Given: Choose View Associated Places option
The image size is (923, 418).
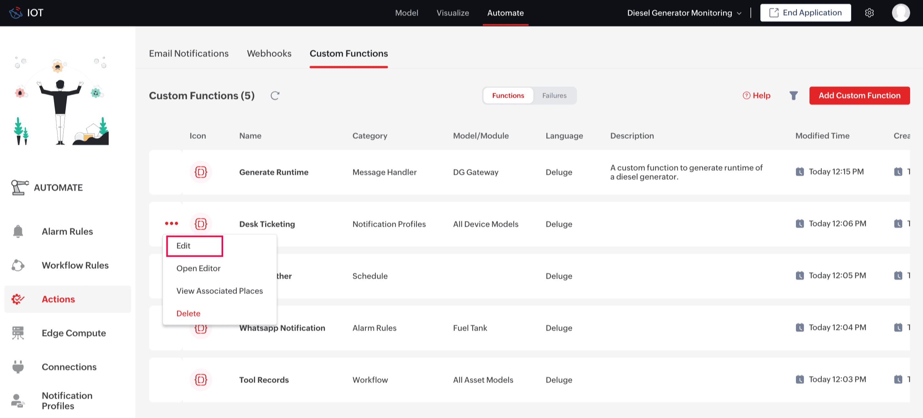Looking at the screenshot, I should pos(219,291).
